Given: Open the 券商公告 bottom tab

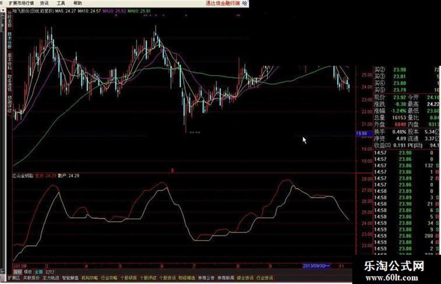Looking at the screenshot, I should (206, 278).
